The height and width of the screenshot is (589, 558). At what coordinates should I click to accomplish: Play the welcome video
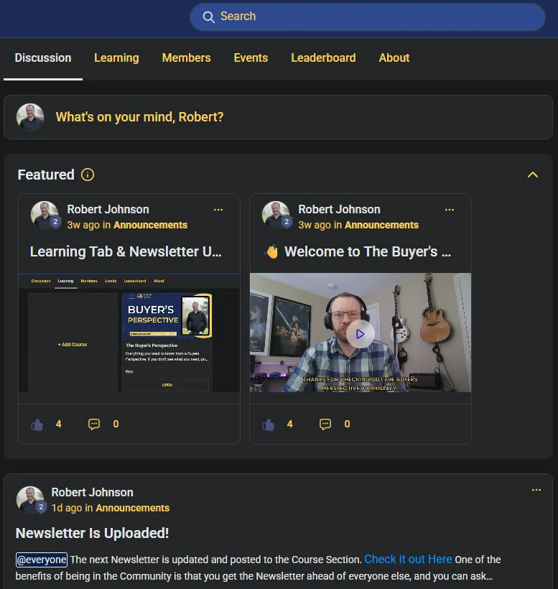pyautogui.click(x=360, y=334)
